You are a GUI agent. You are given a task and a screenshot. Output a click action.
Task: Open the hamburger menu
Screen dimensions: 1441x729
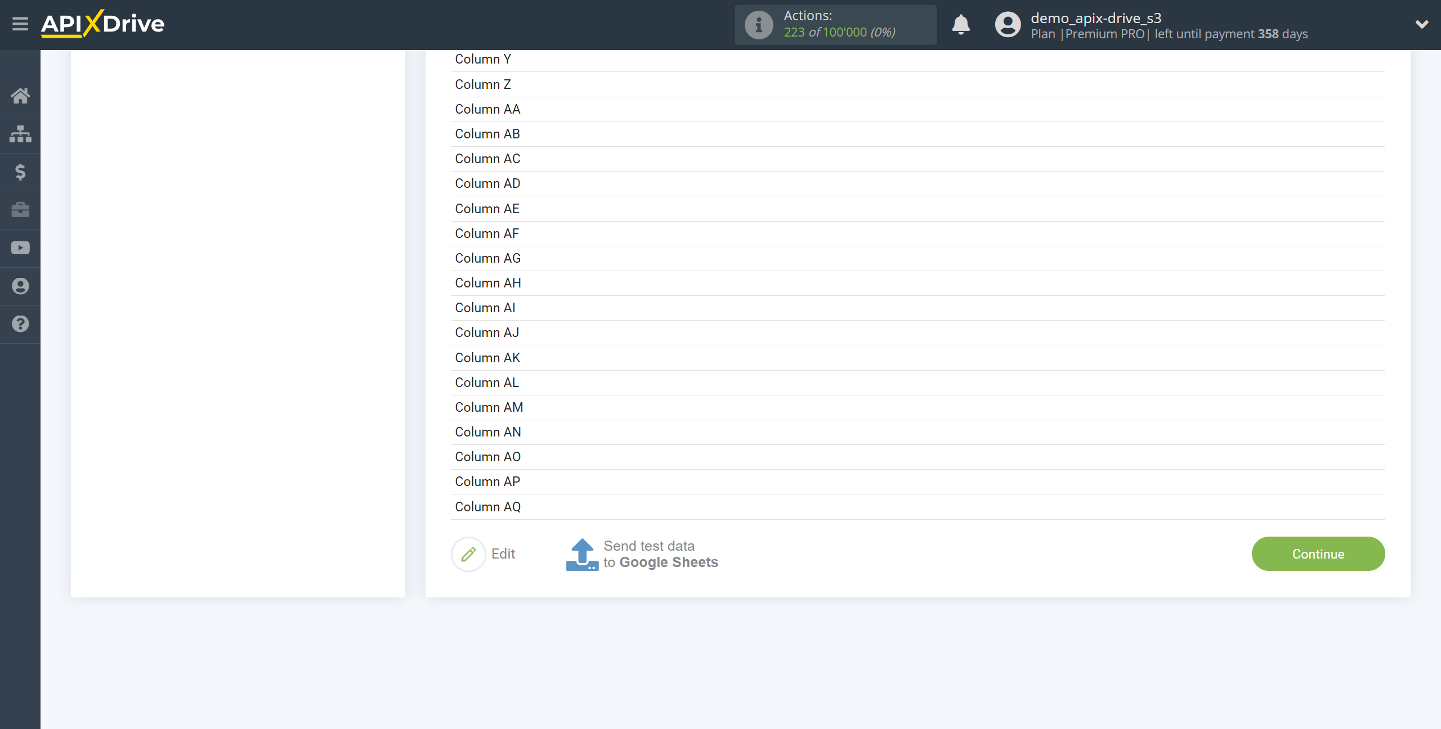click(x=20, y=24)
